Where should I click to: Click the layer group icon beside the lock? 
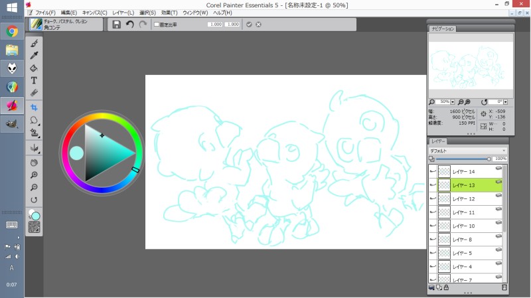[x=439, y=287]
